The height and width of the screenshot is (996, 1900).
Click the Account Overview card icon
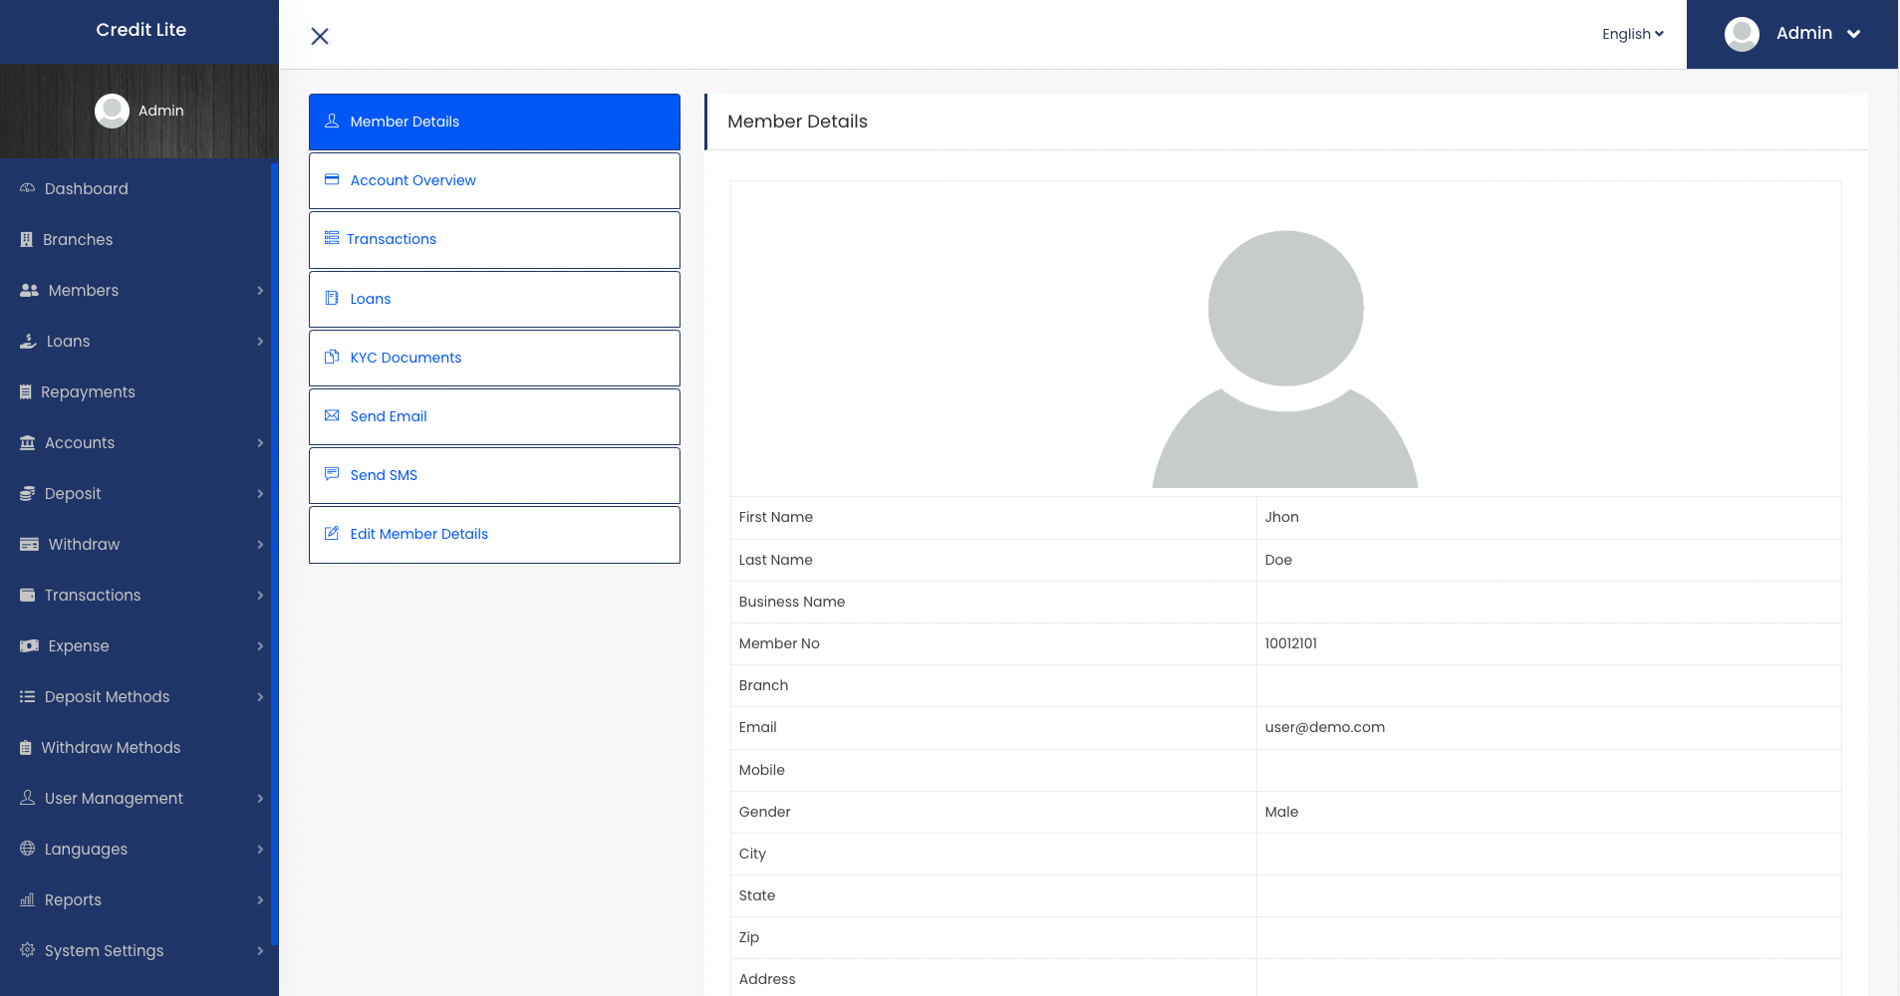click(x=331, y=179)
